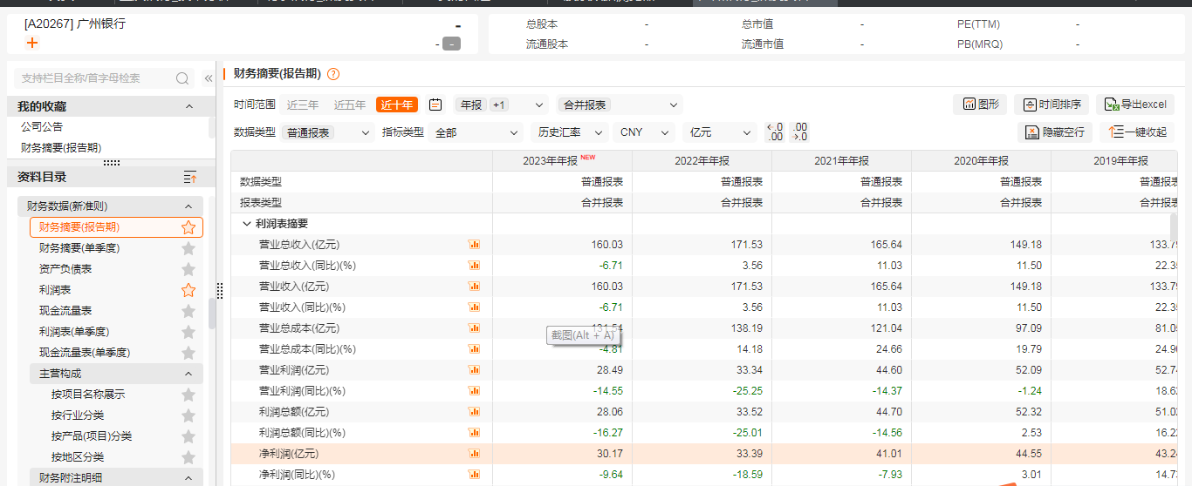Select the 近三年 time range

point(303,105)
